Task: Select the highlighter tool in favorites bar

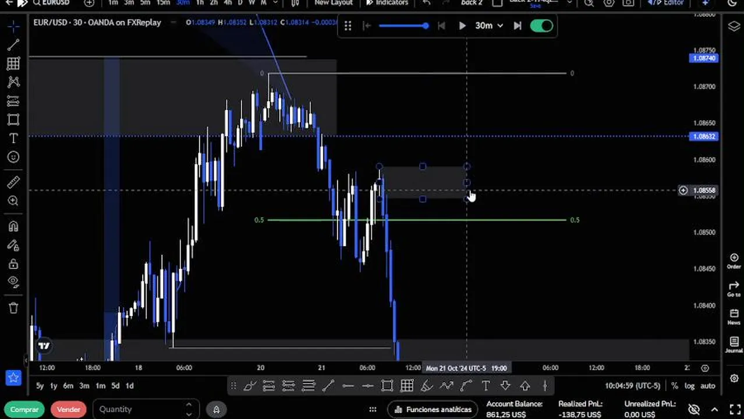Action: [427, 385]
